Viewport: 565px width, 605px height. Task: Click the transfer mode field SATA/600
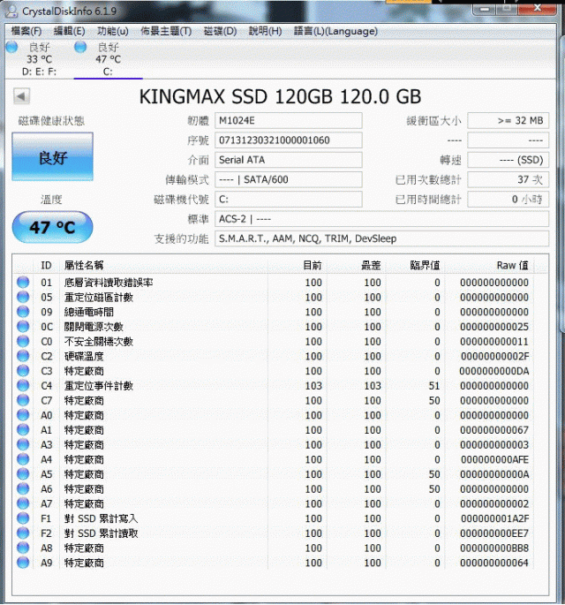pos(289,179)
